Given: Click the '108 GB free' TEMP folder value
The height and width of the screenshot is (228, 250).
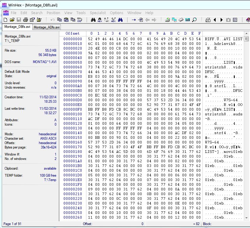Looking at the screenshot, I should click(x=48, y=175).
